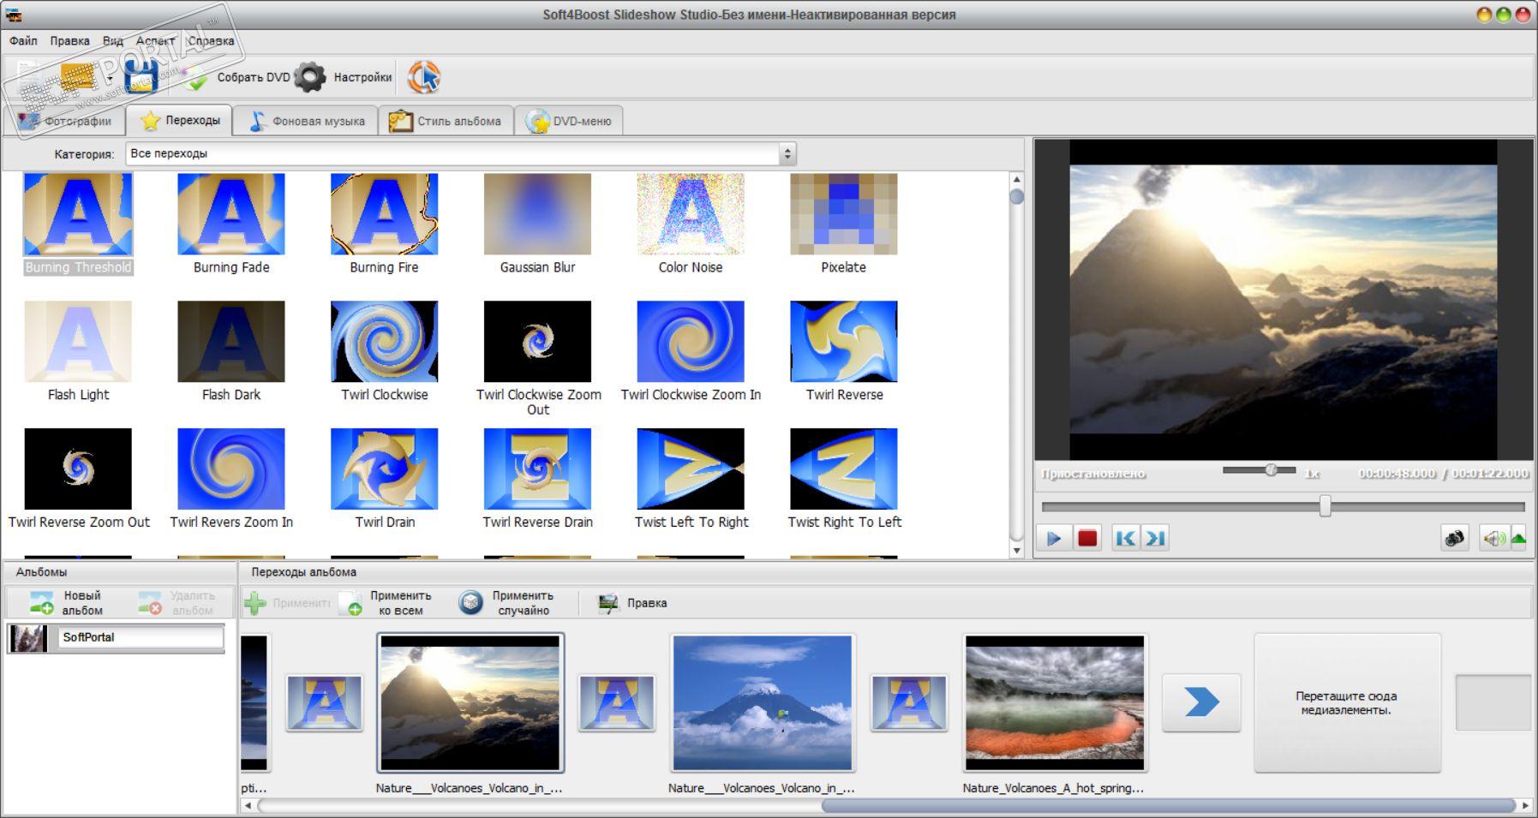This screenshot has width=1538, height=818.
Task: Select the Twirl Clockwise transition
Action: [x=384, y=351]
